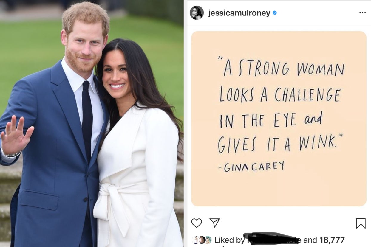
Task: Save the post with the bookmark icon
Action: coord(361,223)
